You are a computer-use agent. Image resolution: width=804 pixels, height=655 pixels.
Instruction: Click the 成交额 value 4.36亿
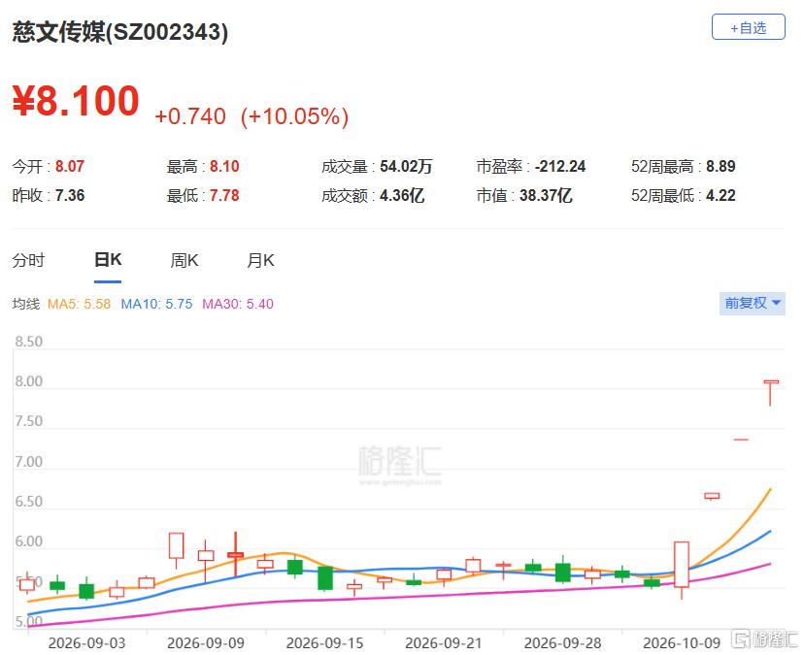402,195
